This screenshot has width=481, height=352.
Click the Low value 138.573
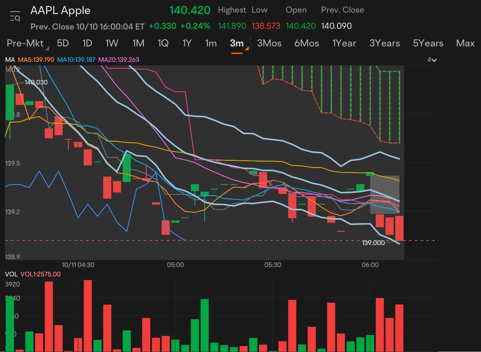[x=266, y=26]
